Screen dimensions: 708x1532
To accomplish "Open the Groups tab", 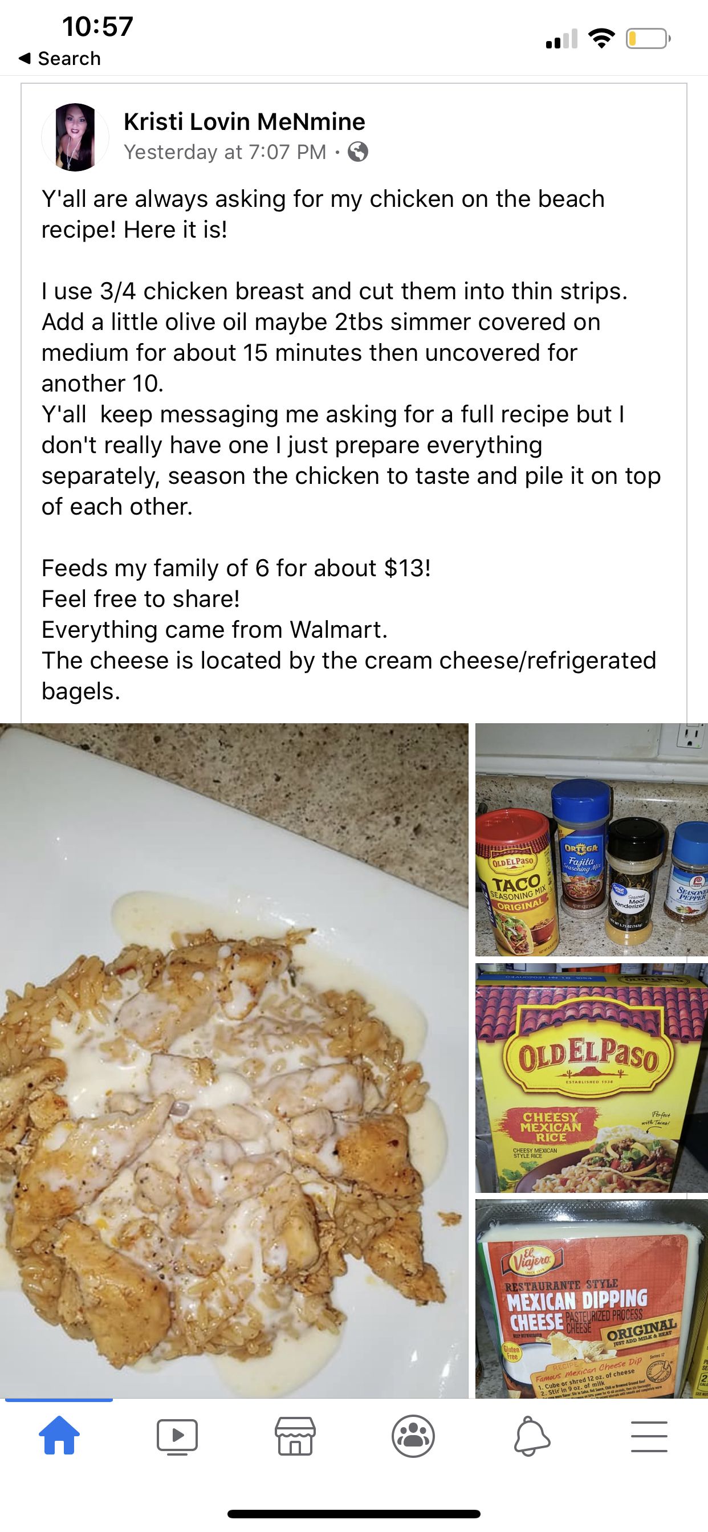I will (x=413, y=1436).
